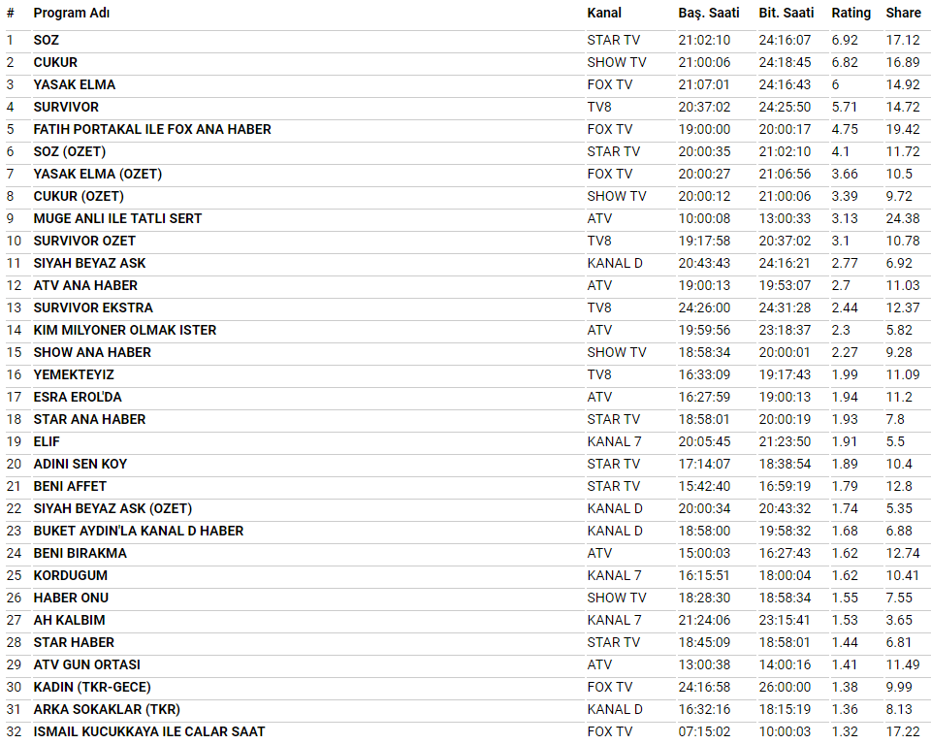The image size is (931, 744).
Task: Click 'ATV ANA HABER' program name
Action: tap(85, 285)
